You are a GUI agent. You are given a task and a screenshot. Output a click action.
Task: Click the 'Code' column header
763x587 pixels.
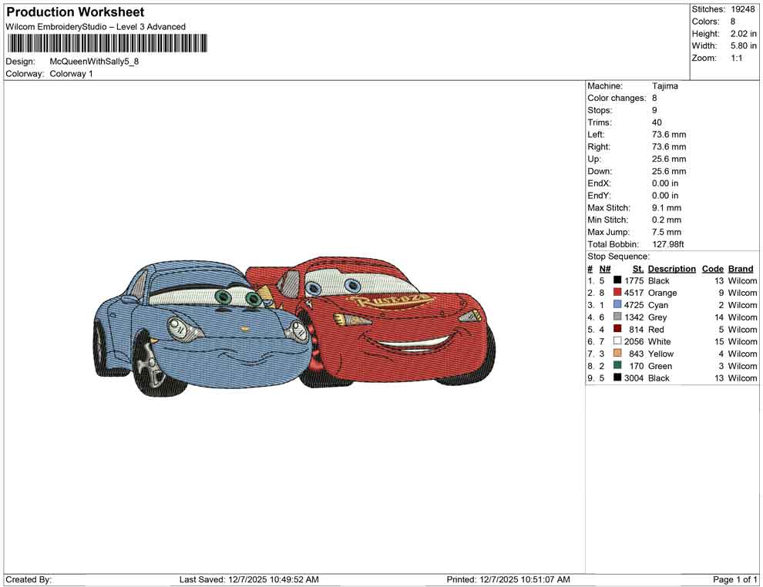click(712, 268)
